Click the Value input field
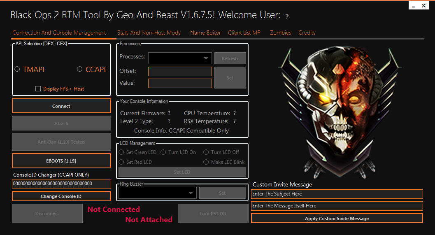435x235 pixels. [x=180, y=83]
